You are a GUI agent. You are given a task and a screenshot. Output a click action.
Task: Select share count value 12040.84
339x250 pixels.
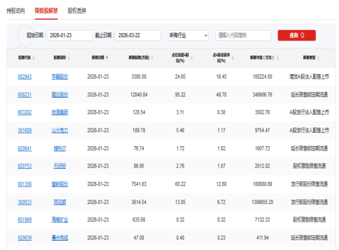coord(139,95)
